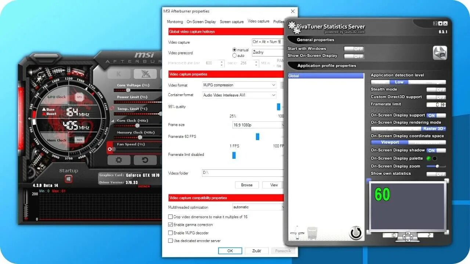
Task: Select the black OSD palette color
Action: pos(435,158)
